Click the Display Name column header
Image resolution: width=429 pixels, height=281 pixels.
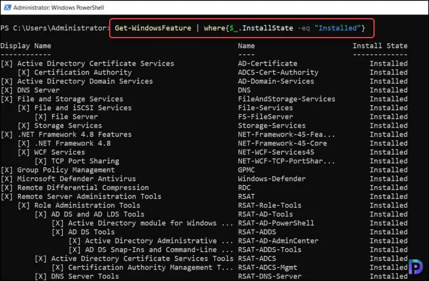[x=26, y=46]
